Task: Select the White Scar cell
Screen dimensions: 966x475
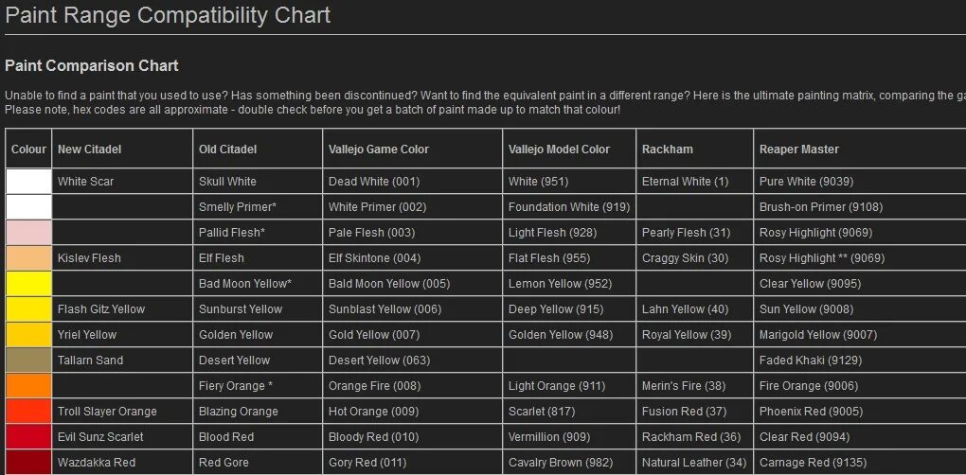Action: [x=122, y=182]
